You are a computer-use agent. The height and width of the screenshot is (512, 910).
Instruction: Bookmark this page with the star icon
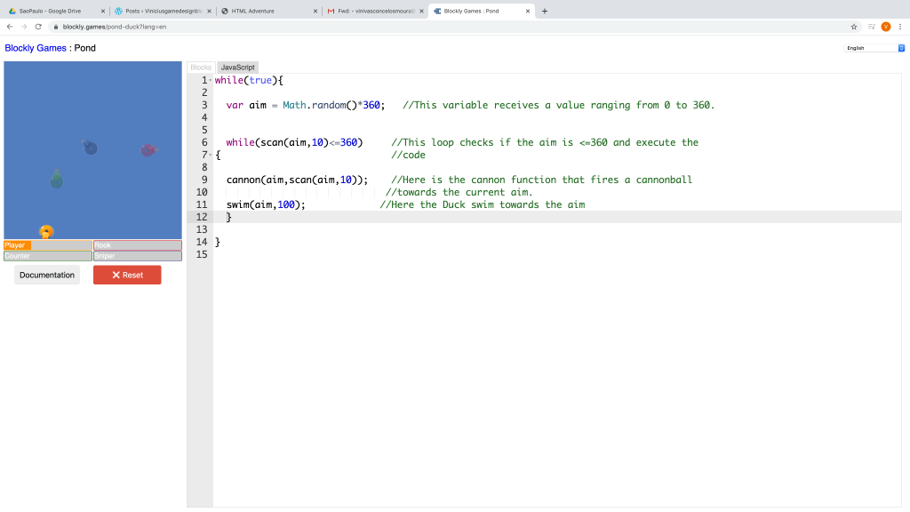(x=854, y=27)
